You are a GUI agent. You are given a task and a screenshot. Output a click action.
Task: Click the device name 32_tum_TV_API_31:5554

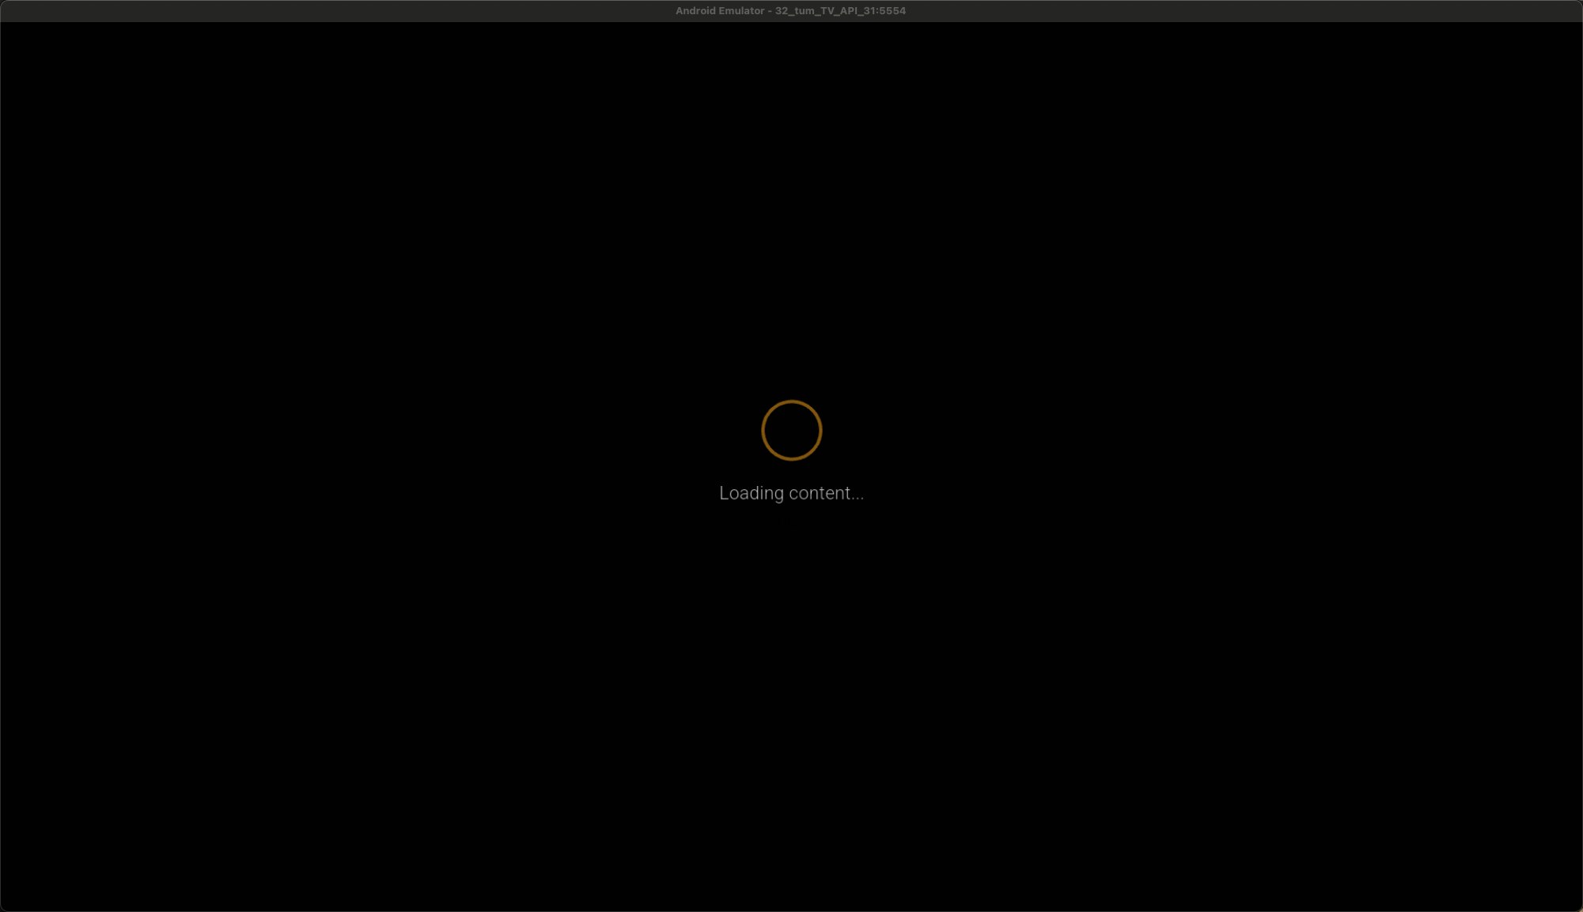[x=840, y=11]
